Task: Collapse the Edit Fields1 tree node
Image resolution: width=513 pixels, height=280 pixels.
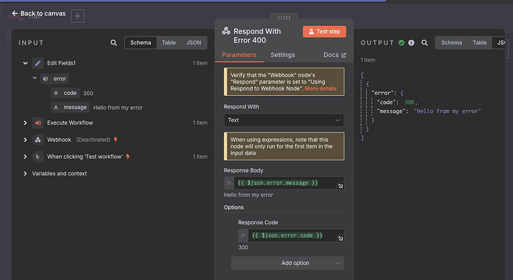Action: pyautogui.click(x=25, y=63)
